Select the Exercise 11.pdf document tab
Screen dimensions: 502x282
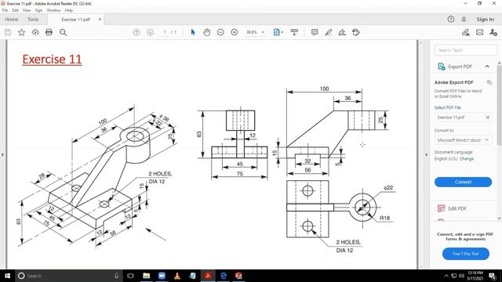pyautogui.click(x=75, y=20)
